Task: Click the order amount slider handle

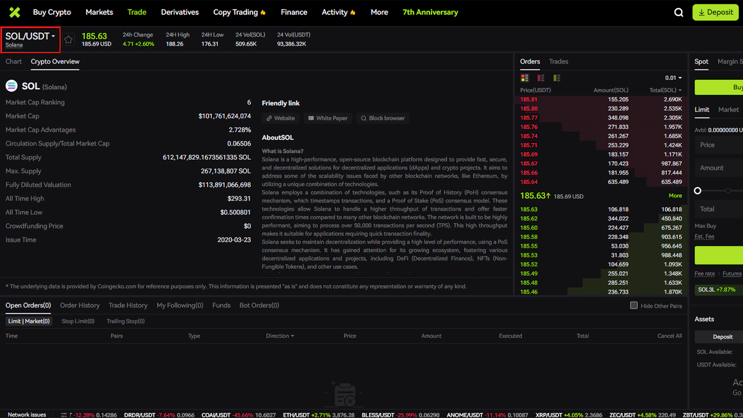Action: tap(698, 191)
